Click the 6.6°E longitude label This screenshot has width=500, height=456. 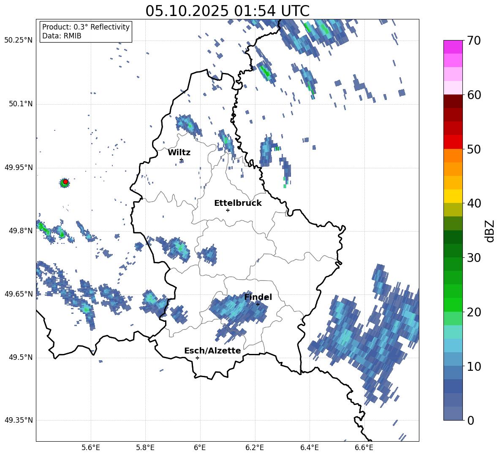364,448
